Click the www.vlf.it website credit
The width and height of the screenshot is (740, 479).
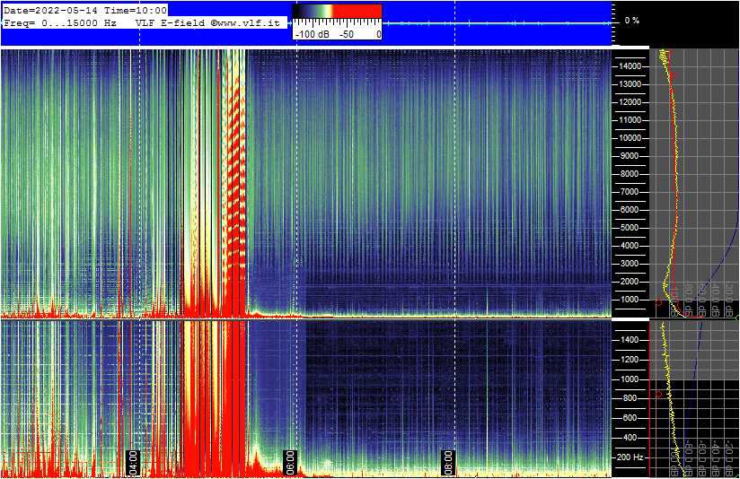click(x=247, y=22)
